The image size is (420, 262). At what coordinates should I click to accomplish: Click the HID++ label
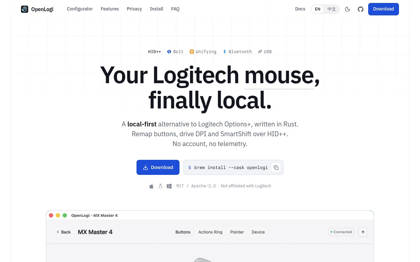155,52
